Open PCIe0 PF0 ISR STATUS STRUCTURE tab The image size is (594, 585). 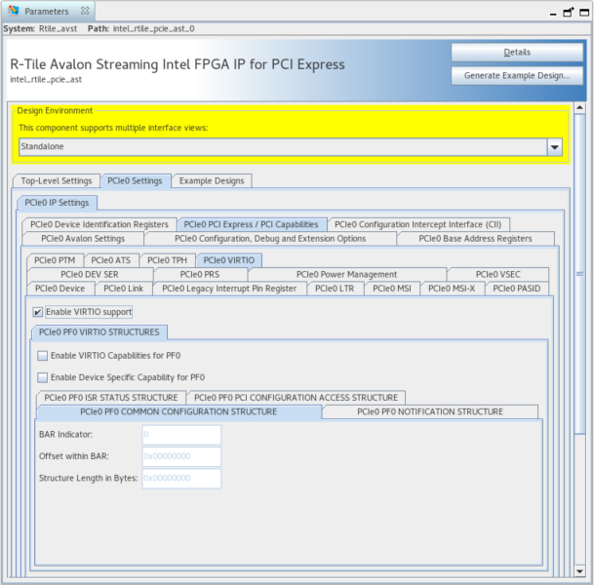click(x=111, y=398)
